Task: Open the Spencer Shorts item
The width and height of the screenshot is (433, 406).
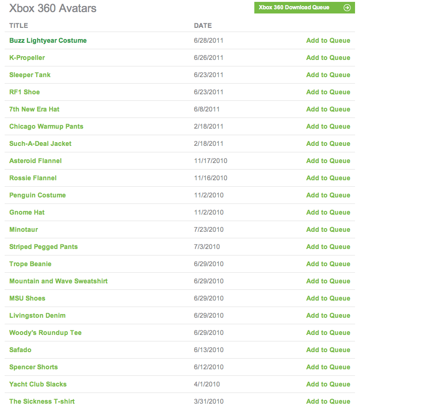Action: (33, 367)
